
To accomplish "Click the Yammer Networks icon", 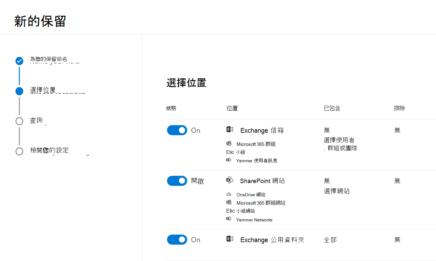I will click(229, 219).
